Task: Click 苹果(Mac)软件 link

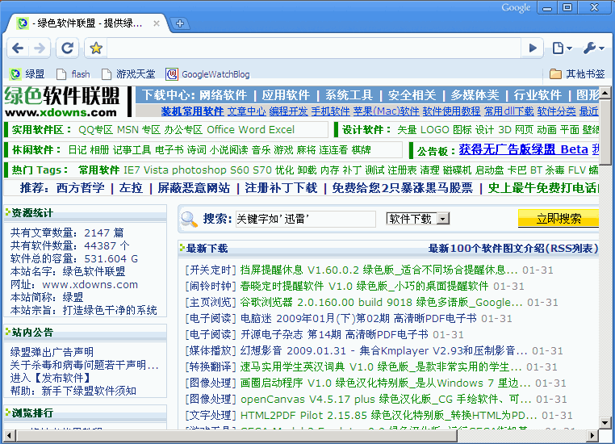Action: (387, 111)
